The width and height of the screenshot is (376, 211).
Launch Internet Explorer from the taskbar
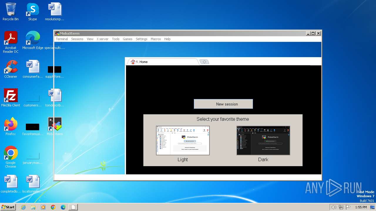pyautogui.click(x=23, y=207)
